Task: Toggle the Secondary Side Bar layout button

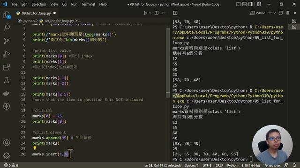Action: (x=250, y=4)
